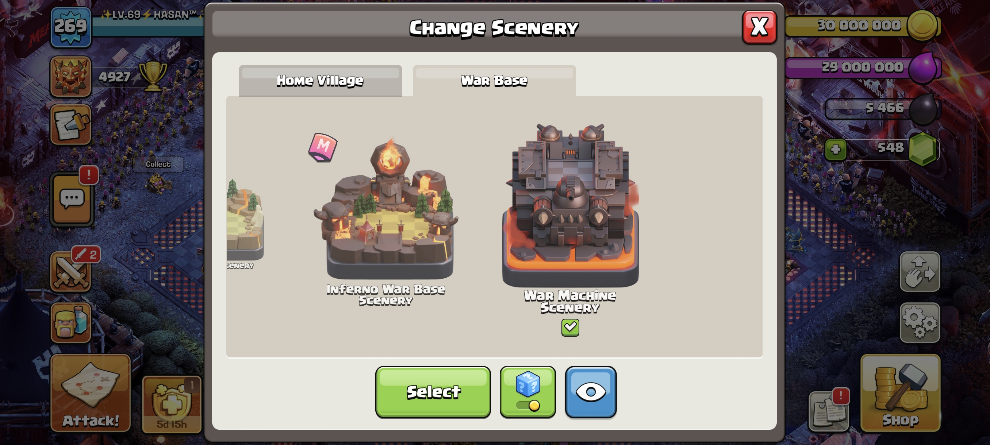The image size is (990, 445).
Task: Toggle the random scenery dice switch
Action: point(527,392)
